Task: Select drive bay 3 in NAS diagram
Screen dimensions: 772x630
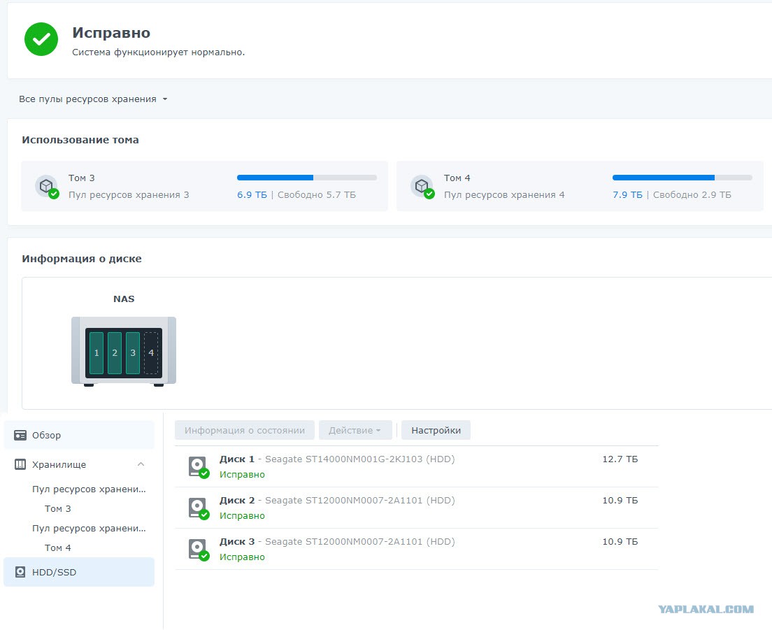Action: 133,353
